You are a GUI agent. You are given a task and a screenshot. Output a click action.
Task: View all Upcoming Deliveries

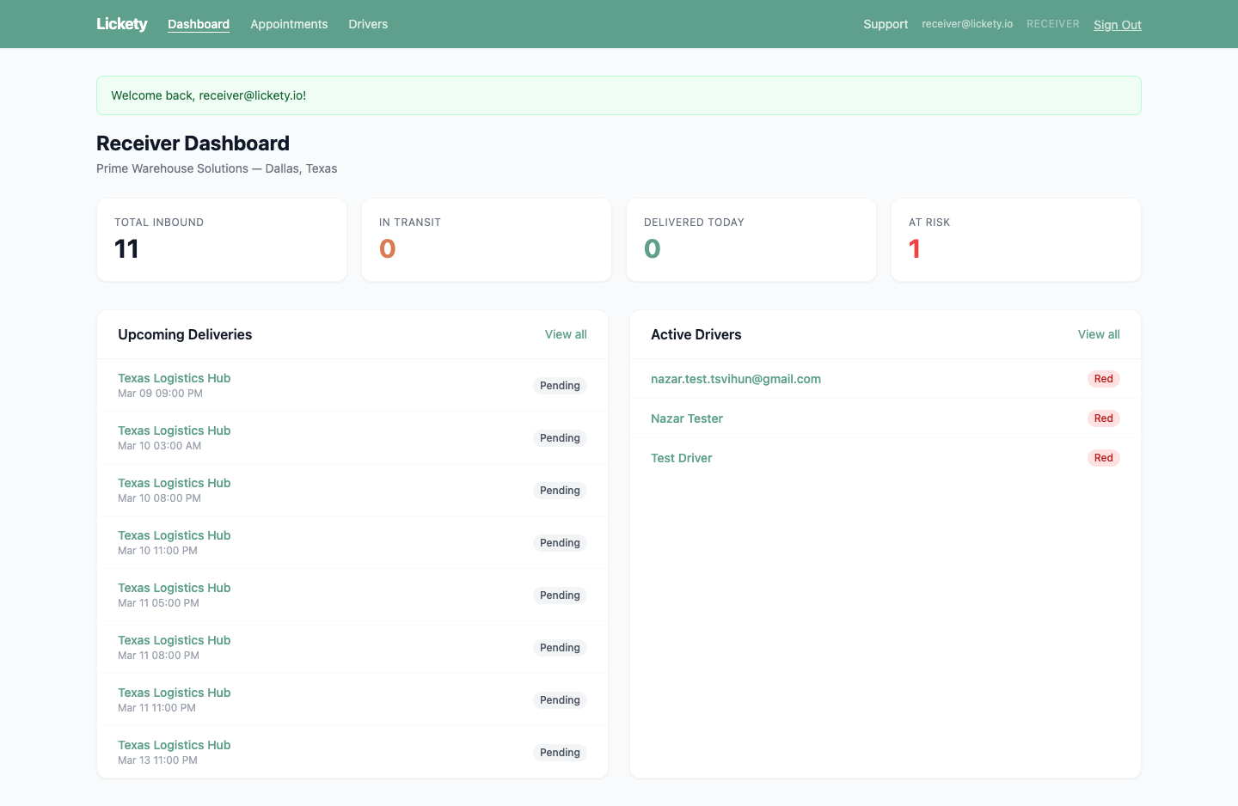(566, 334)
